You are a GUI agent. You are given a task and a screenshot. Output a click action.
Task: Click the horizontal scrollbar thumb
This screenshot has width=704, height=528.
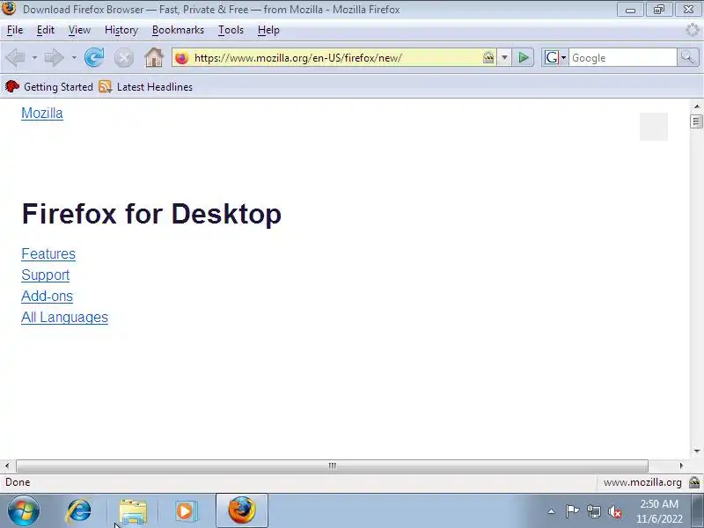pos(333,466)
